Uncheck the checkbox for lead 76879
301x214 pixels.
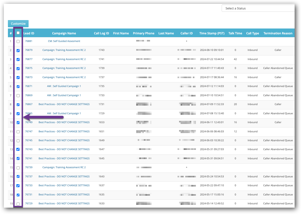click(x=18, y=50)
